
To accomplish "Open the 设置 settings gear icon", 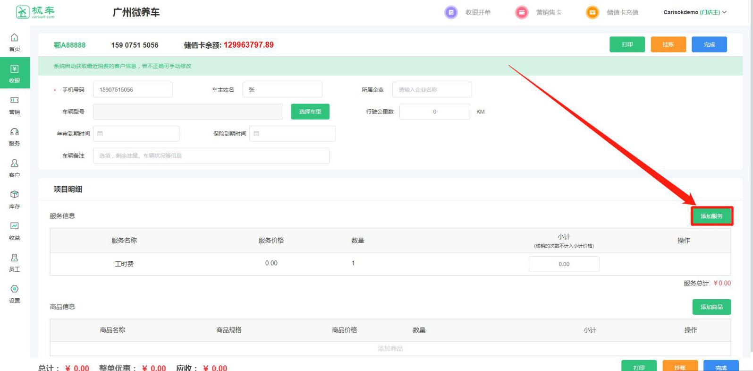I will click(x=15, y=289).
